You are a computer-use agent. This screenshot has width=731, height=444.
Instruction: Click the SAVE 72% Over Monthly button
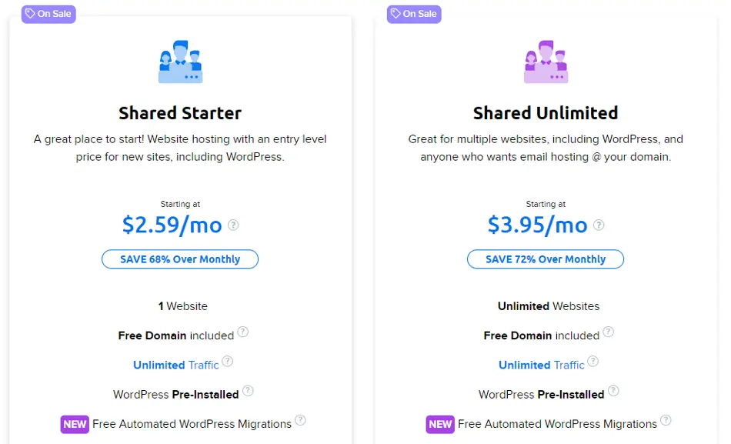tap(546, 259)
